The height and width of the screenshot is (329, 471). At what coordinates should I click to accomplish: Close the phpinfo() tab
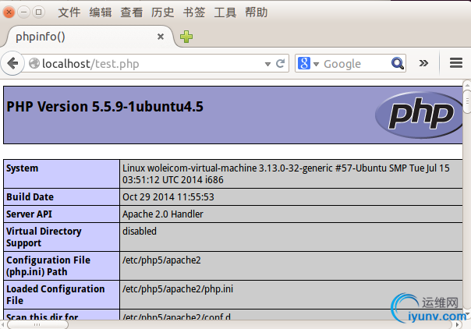161,37
